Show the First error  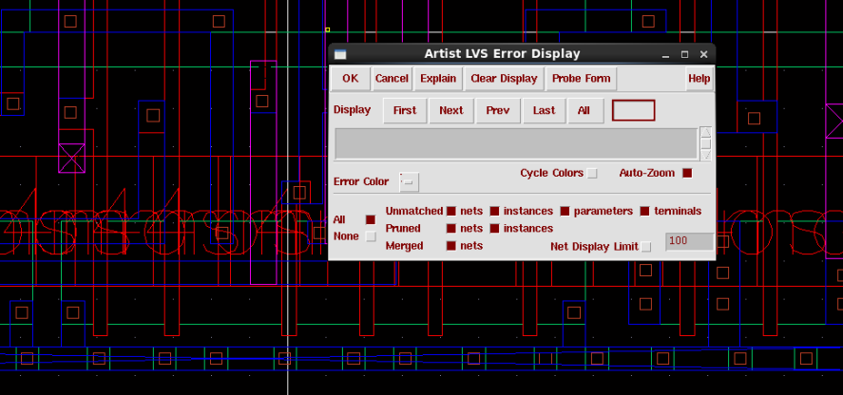pyautogui.click(x=405, y=110)
